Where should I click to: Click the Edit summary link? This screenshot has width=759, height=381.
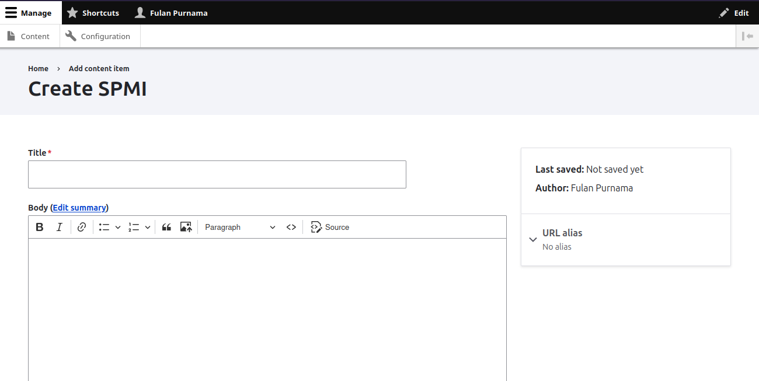(79, 208)
